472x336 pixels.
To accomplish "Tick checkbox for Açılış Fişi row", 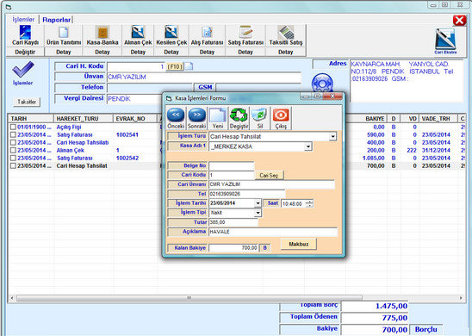I will 13,127.
